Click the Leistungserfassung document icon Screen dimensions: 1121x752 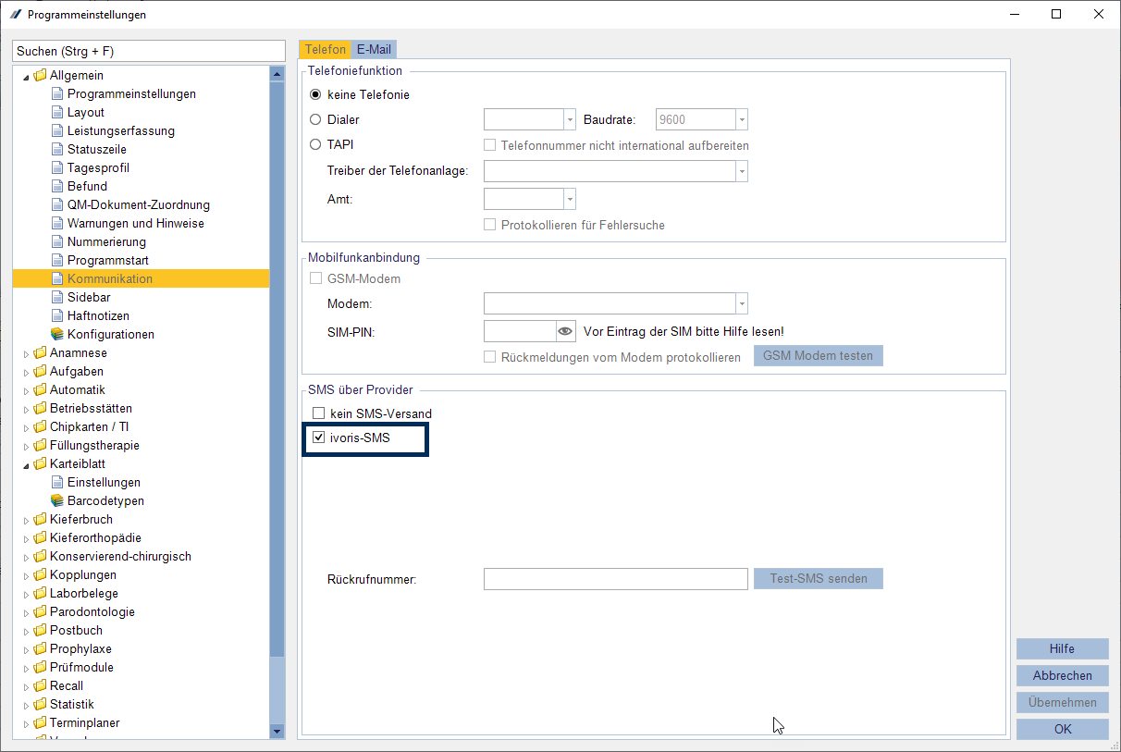click(x=57, y=130)
